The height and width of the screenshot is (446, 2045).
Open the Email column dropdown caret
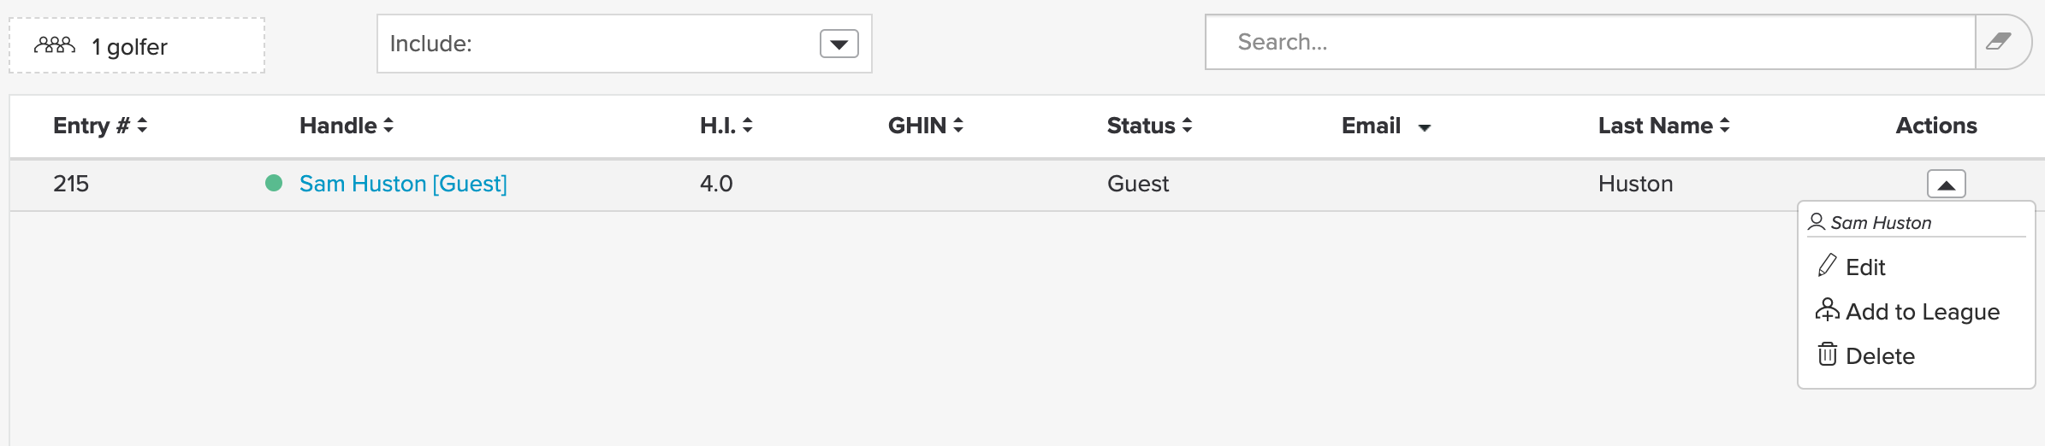(x=1425, y=128)
